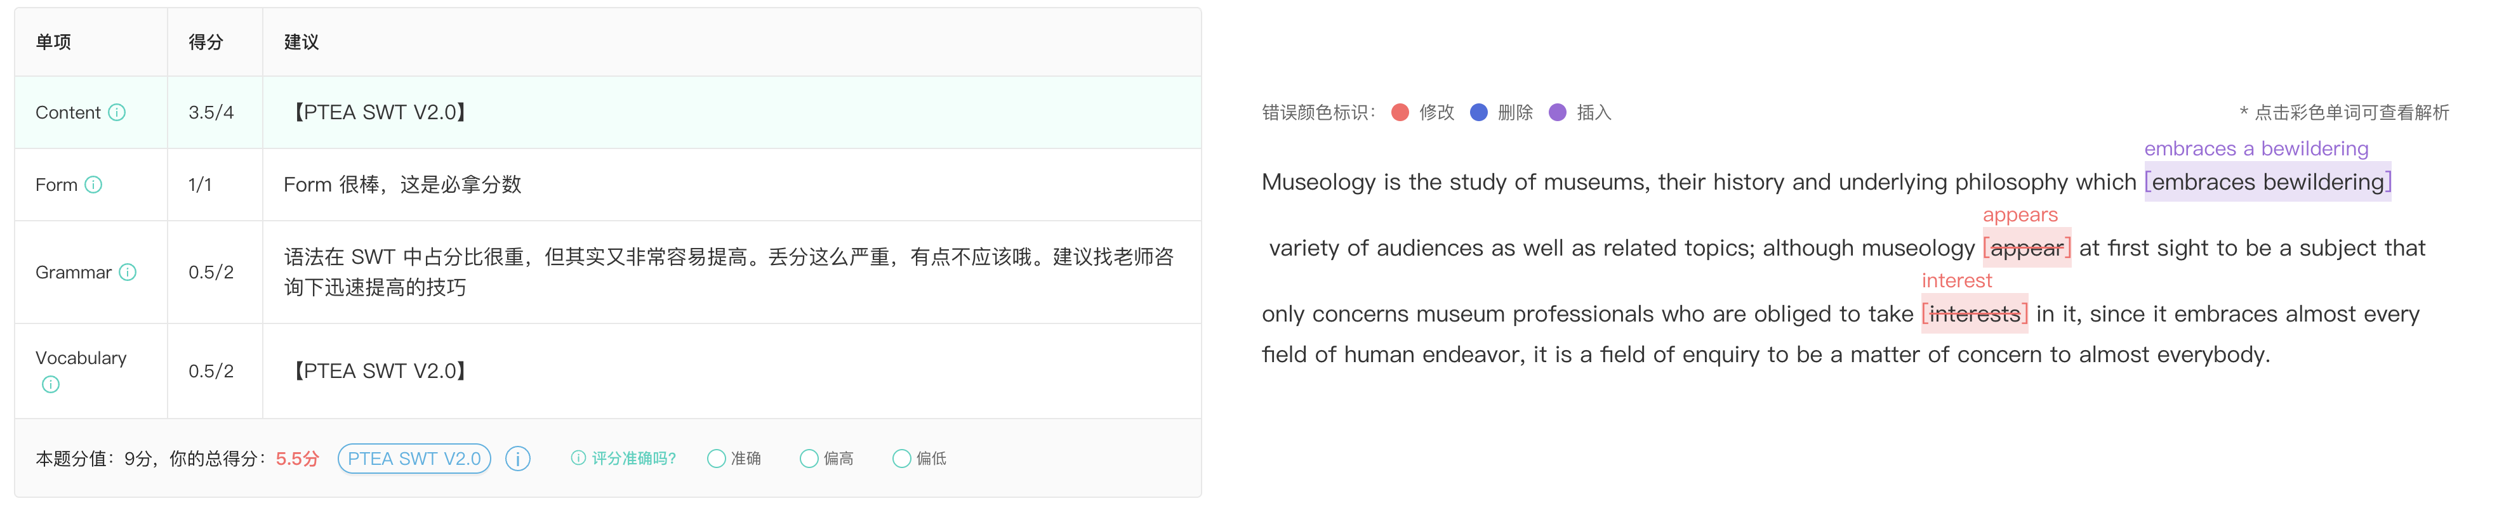Click the purple 插入 color dot
This screenshot has width=2518, height=508.
1558,112
